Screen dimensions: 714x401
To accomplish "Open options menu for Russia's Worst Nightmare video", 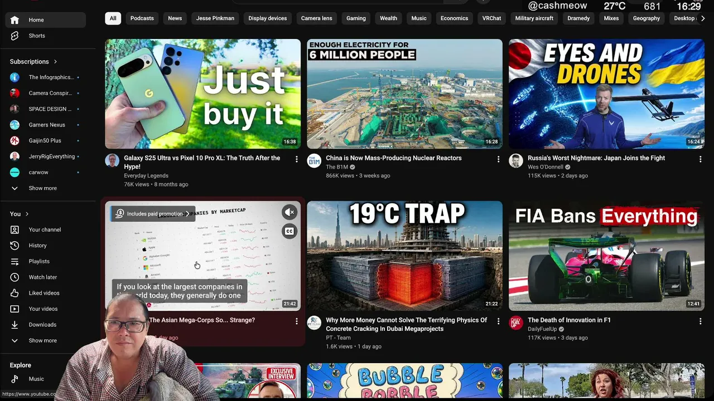I will (x=700, y=159).
